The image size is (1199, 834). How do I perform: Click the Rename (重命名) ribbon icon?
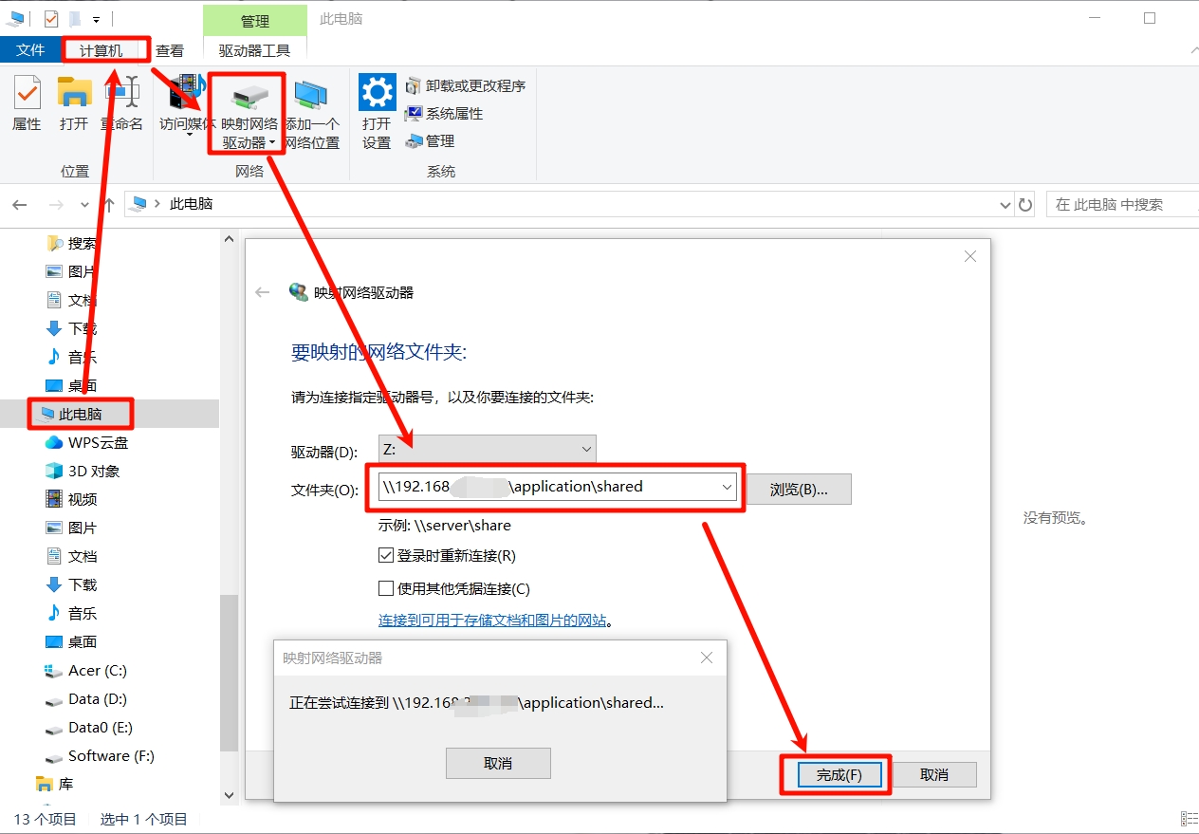pyautogui.click(x=122, y=103)
